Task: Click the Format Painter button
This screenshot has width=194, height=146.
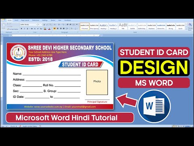Action: pyautogui.click(x=13, y=29)
